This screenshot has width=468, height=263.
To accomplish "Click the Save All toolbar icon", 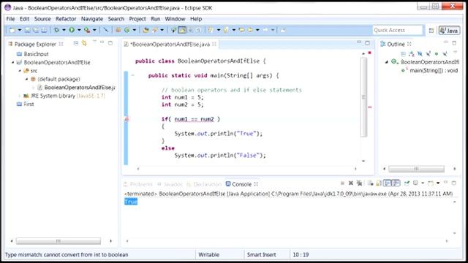I will tap(36, 30).
